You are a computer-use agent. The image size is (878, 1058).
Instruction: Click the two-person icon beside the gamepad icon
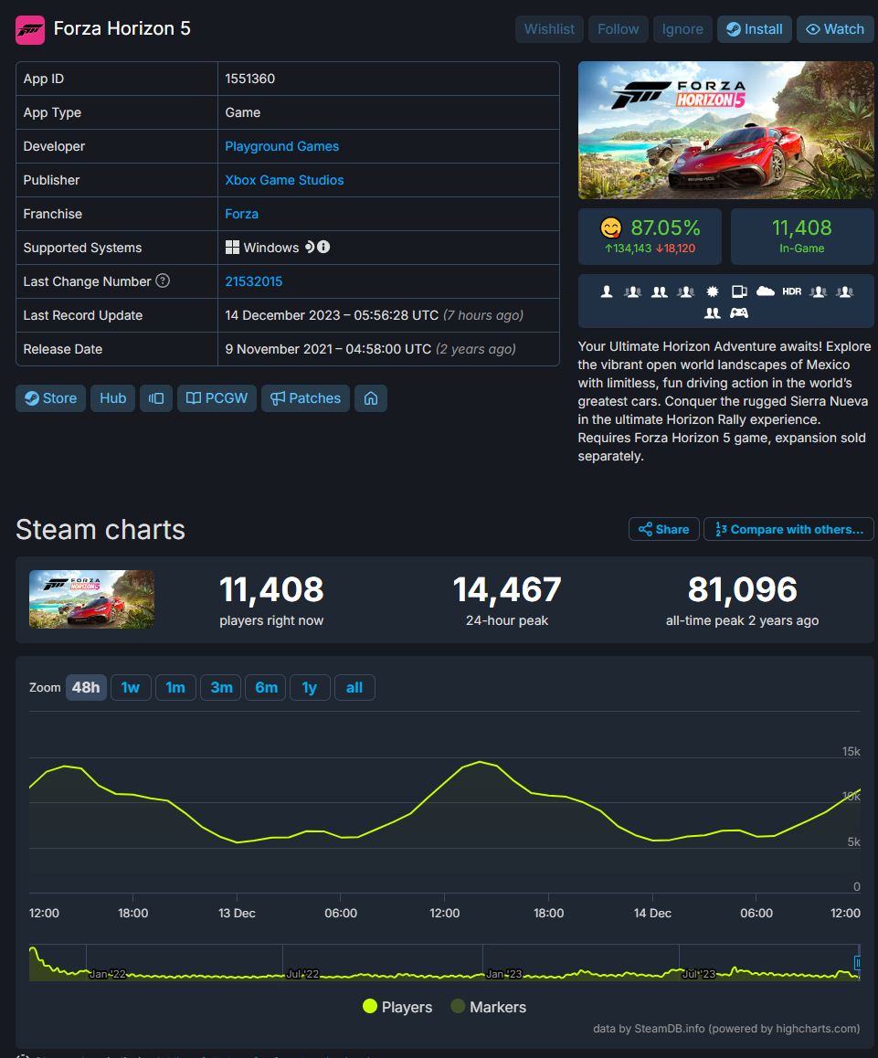pos(713,312)
